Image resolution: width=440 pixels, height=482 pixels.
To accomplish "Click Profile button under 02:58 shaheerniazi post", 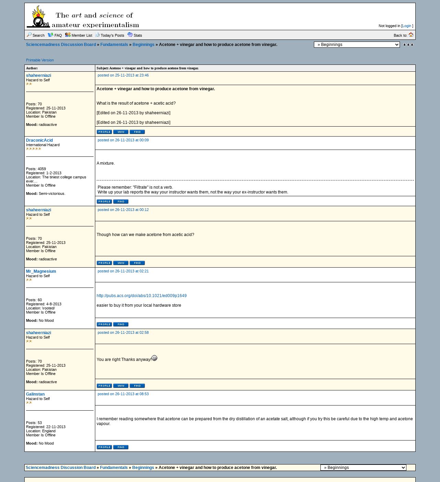I will tap(104, 386).
